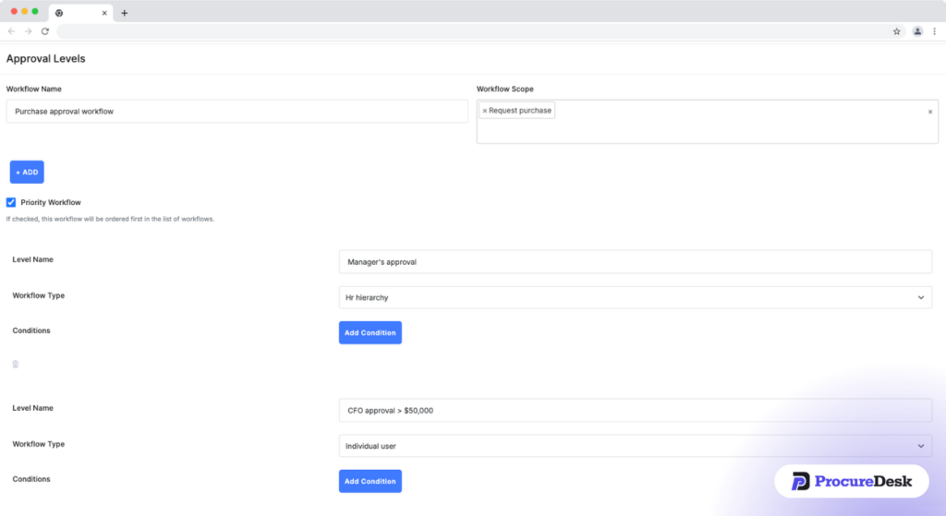Click the Workflow Scope label
Viewport: 946px width, 516px height.
(x=505, y=89)
